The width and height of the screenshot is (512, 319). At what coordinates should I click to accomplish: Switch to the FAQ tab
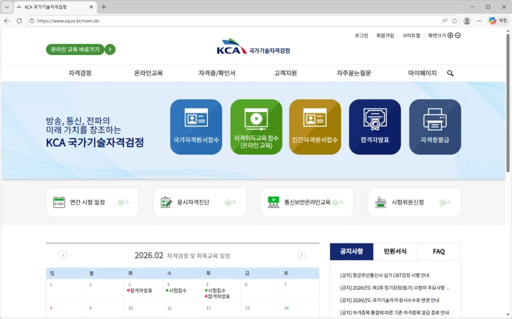click(x=438, y=251)
